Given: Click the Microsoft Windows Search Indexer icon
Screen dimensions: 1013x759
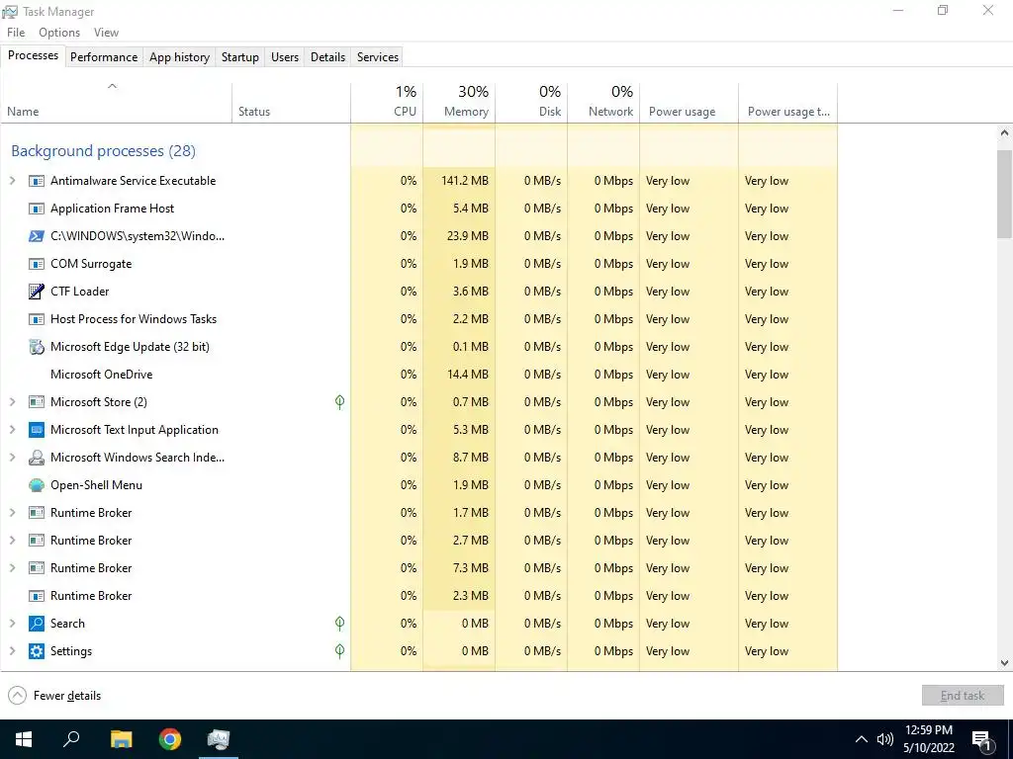Looking at the screenshot, I should (x=37, y=458).
